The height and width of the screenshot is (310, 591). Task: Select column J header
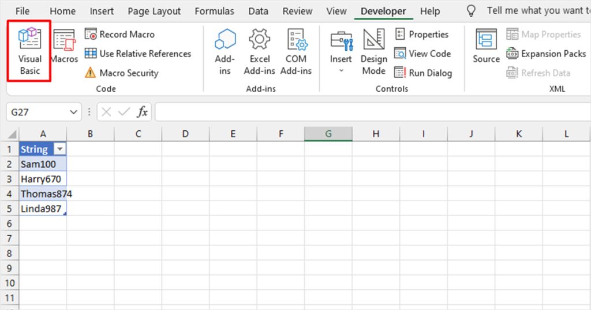tap(471, 134)
